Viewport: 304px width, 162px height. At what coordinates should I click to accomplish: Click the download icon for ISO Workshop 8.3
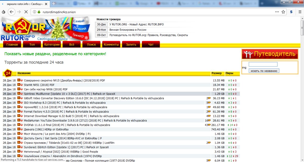[x=18, y=103]
